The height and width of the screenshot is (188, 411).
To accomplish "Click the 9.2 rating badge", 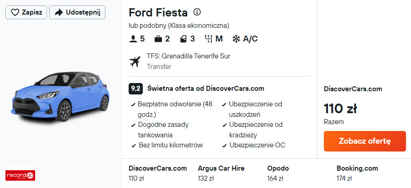I will [x=135, y=89].
